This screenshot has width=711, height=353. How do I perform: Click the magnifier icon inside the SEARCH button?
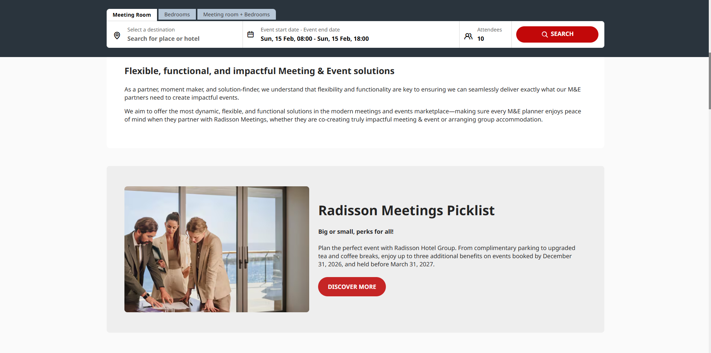(544, 34)
